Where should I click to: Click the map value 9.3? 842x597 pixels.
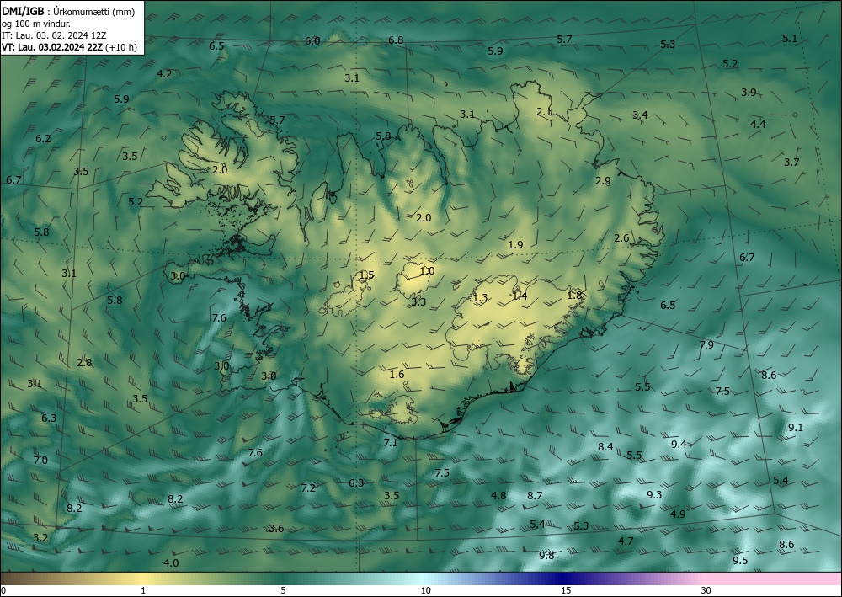click(654, 494)
